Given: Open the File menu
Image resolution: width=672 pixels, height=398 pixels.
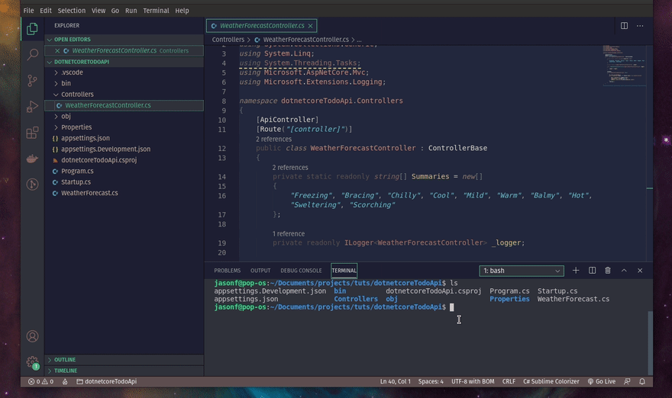Looking at the screenshot, I should point(29,11).
